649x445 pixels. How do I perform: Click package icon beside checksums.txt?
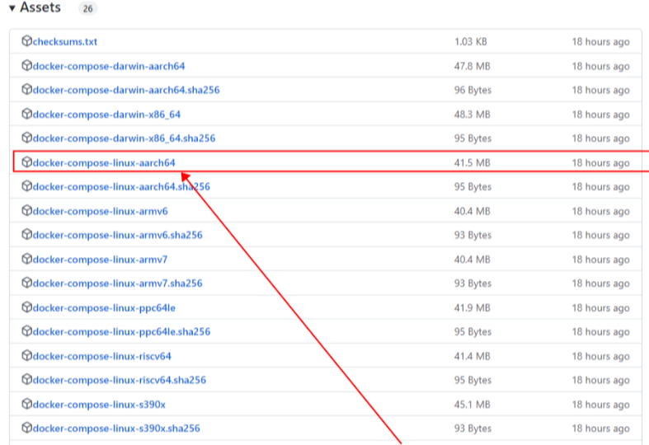tap(27, 41)
